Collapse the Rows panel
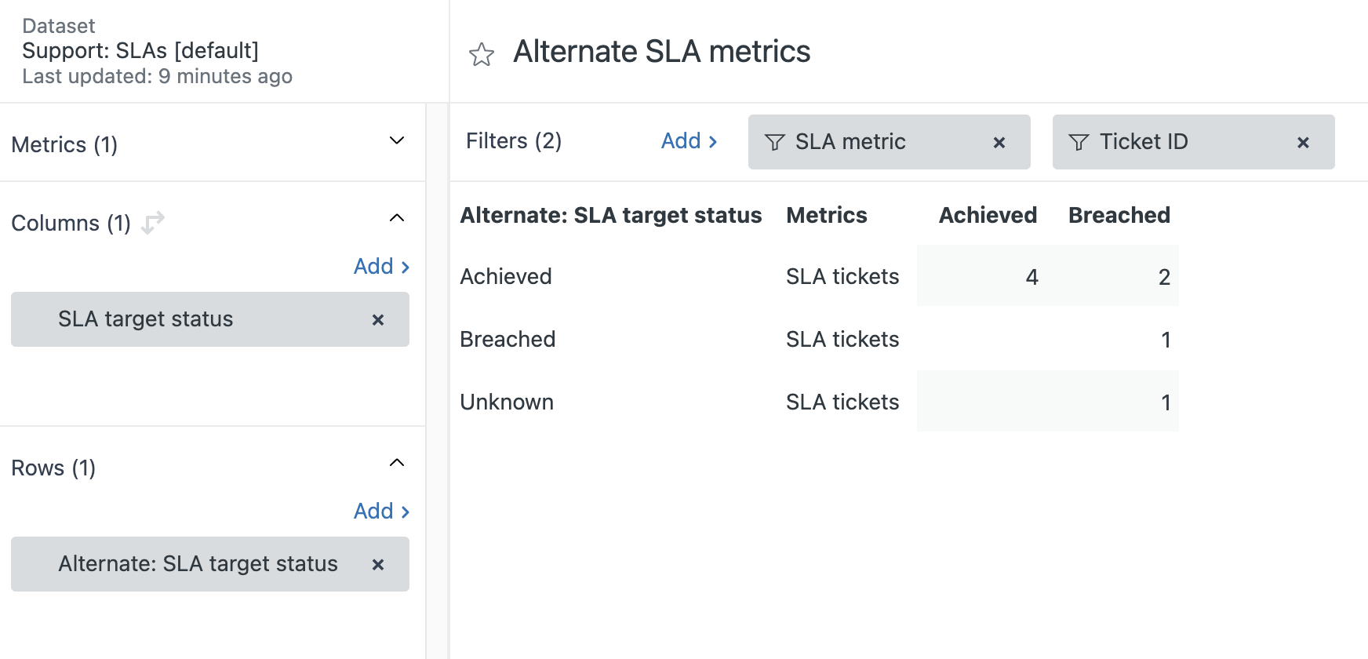 pyautogui.click(x=397, y=463)
